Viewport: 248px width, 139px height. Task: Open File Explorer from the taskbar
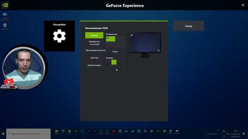click(x=57, y=131)
